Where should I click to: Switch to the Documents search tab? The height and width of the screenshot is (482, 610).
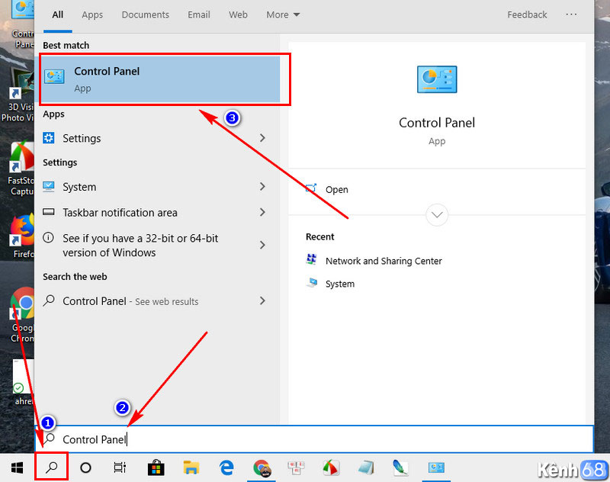point(145,14)
